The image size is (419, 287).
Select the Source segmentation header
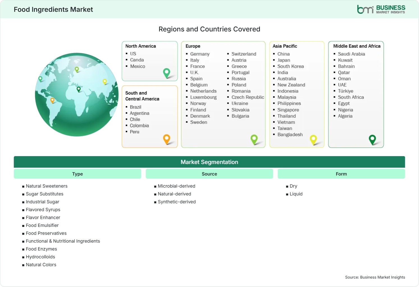pyautogui.click(x=209, y=174)
